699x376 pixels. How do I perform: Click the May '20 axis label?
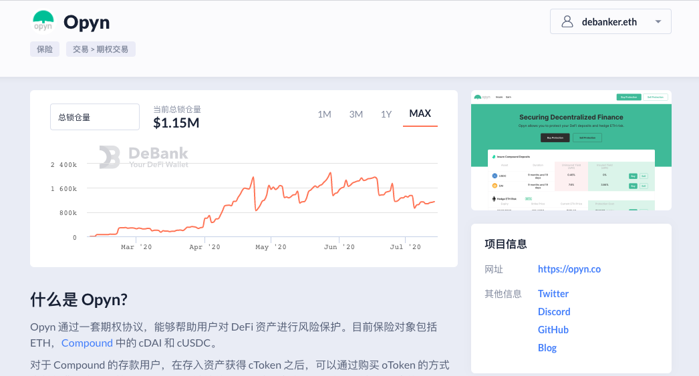[271, 247]
